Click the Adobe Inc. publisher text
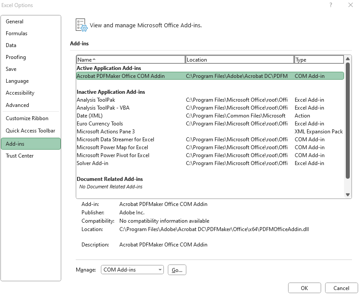Screen dimensions: 359x294 click(132, 213)
